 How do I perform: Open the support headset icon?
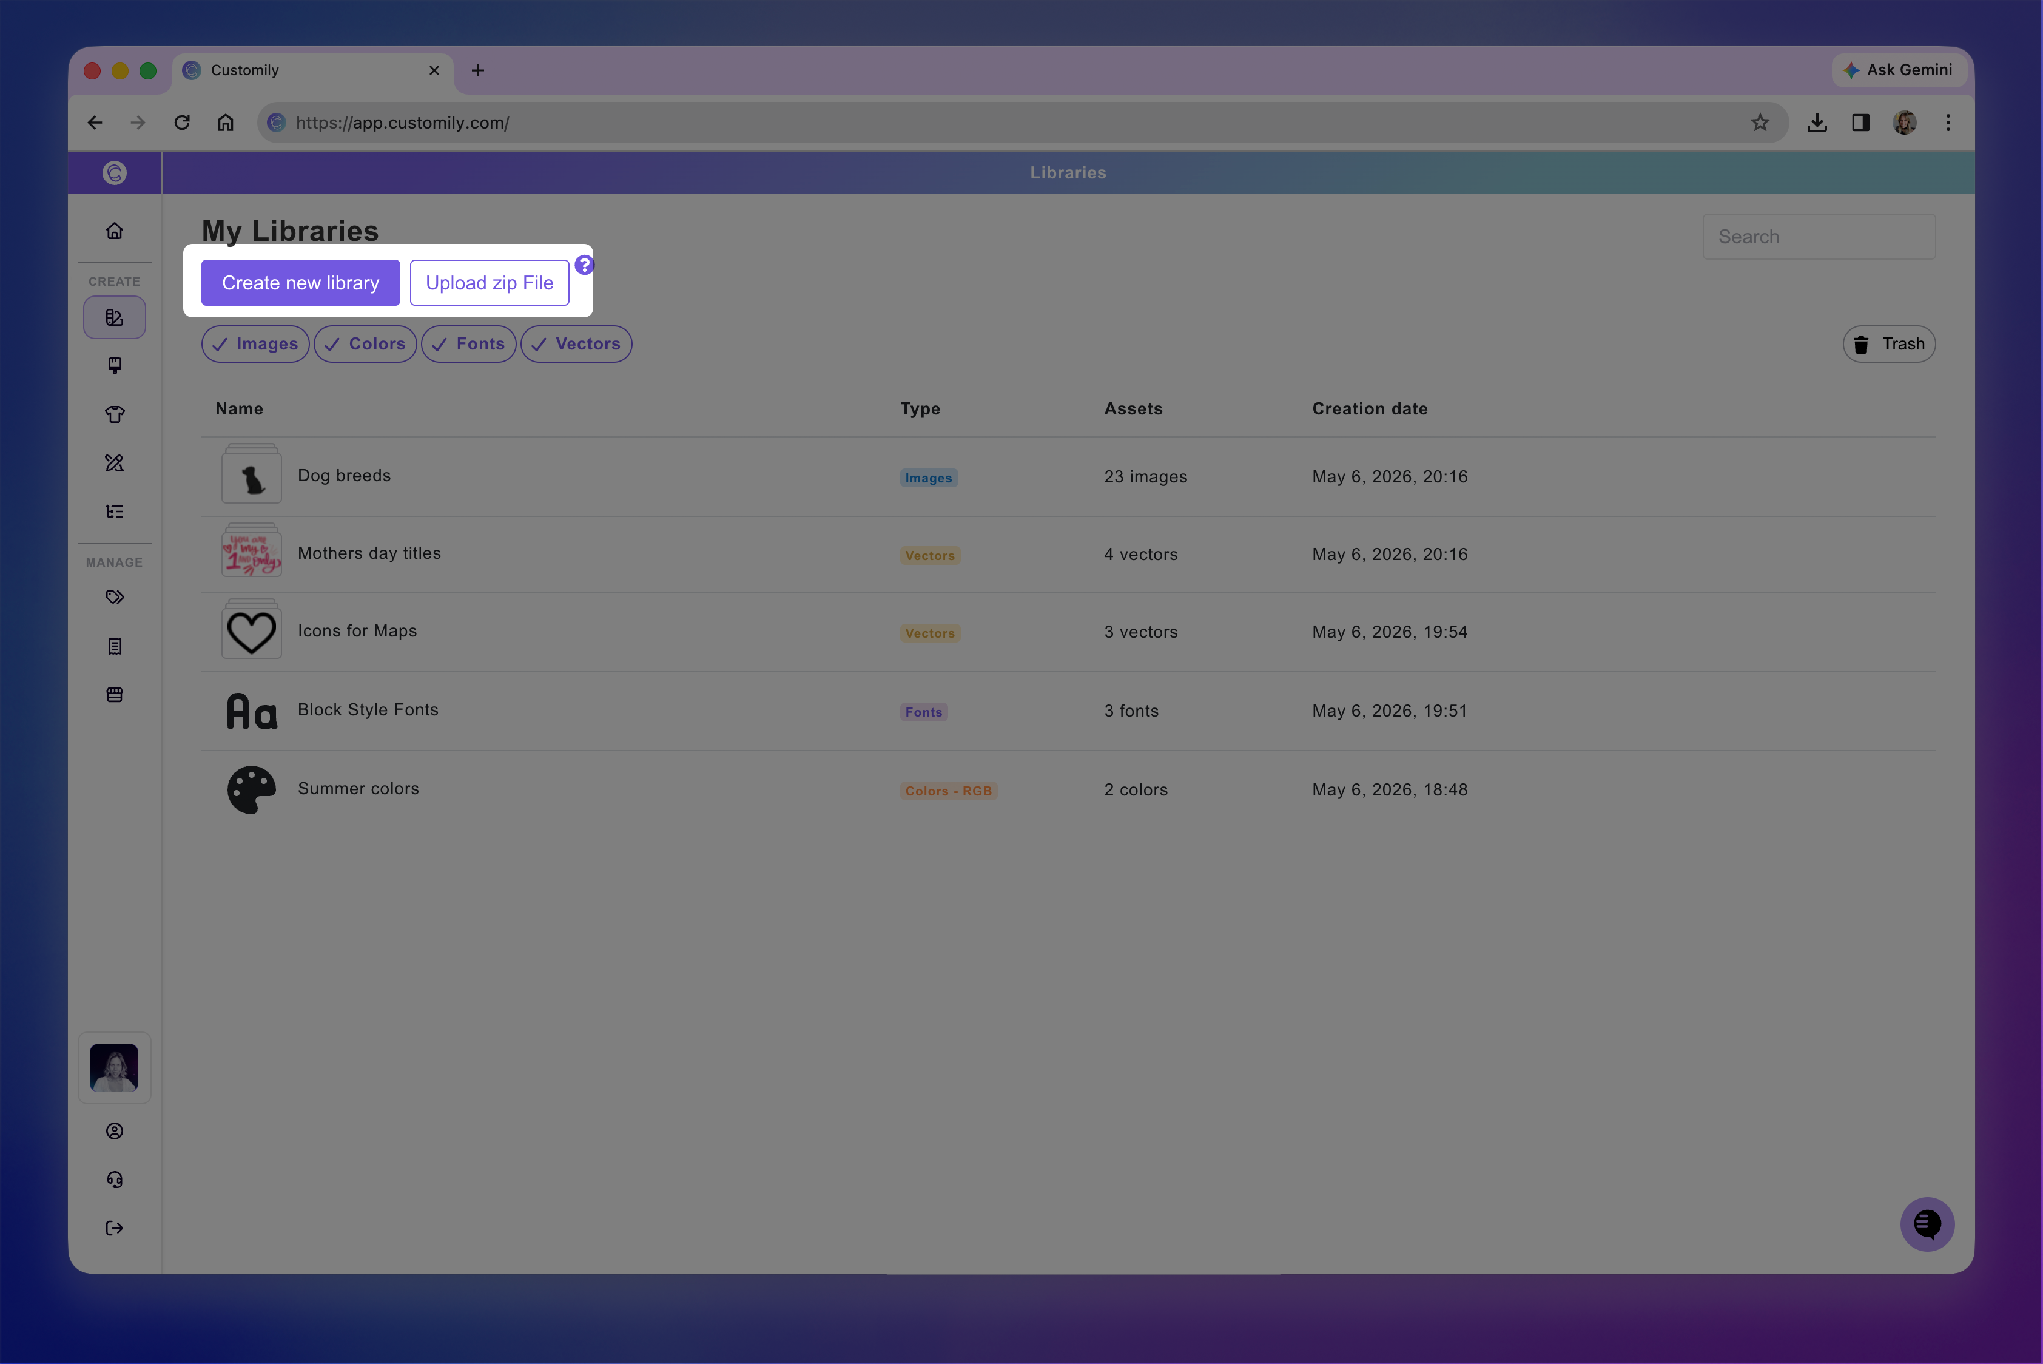tap(114, 1180)
